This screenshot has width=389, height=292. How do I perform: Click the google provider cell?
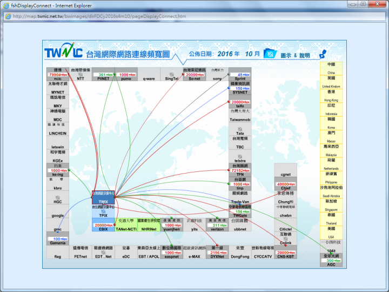58,211
